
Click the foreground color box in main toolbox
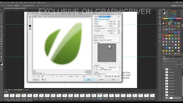(x=1, y=64)
